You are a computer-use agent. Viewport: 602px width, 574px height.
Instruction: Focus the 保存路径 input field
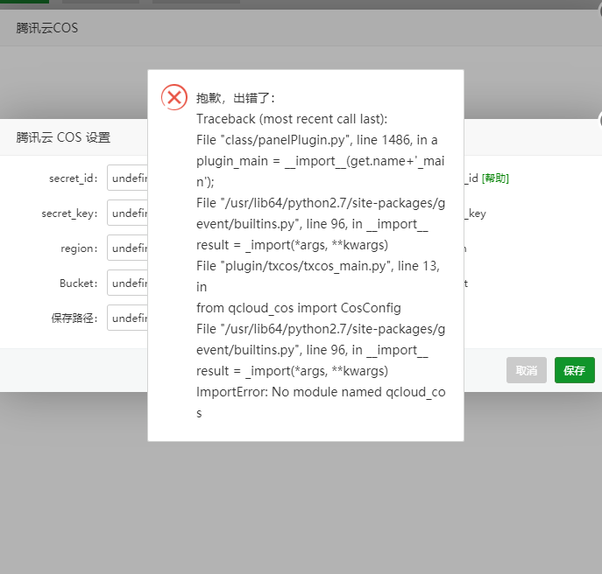click(x=127, y=318)
